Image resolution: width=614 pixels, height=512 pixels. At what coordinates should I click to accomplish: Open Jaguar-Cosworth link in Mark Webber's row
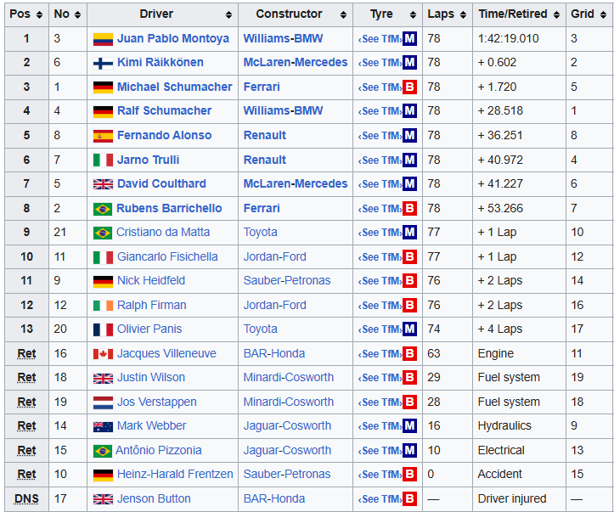pyautogui.click(x=287, y=426)
